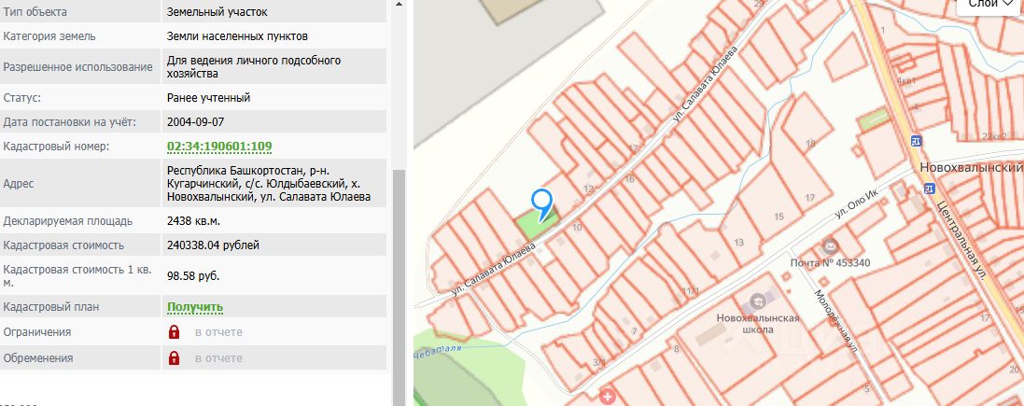Click the lock icon beside Ограничения
This screenshot has width=1024, height=406.
tap(174, 332)
